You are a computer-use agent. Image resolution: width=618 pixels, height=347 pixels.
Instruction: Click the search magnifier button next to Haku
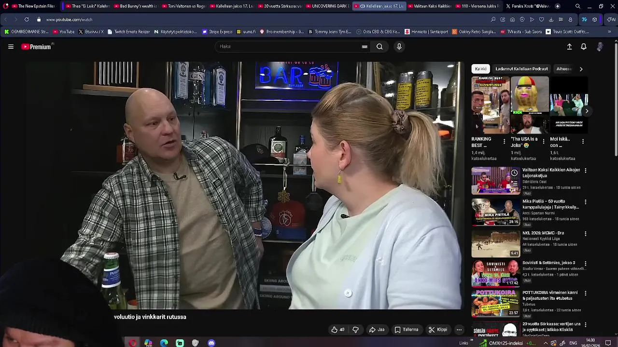(379, 47)
